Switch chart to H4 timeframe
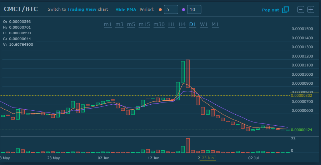321x165 pixels. [x=182, y=24]
